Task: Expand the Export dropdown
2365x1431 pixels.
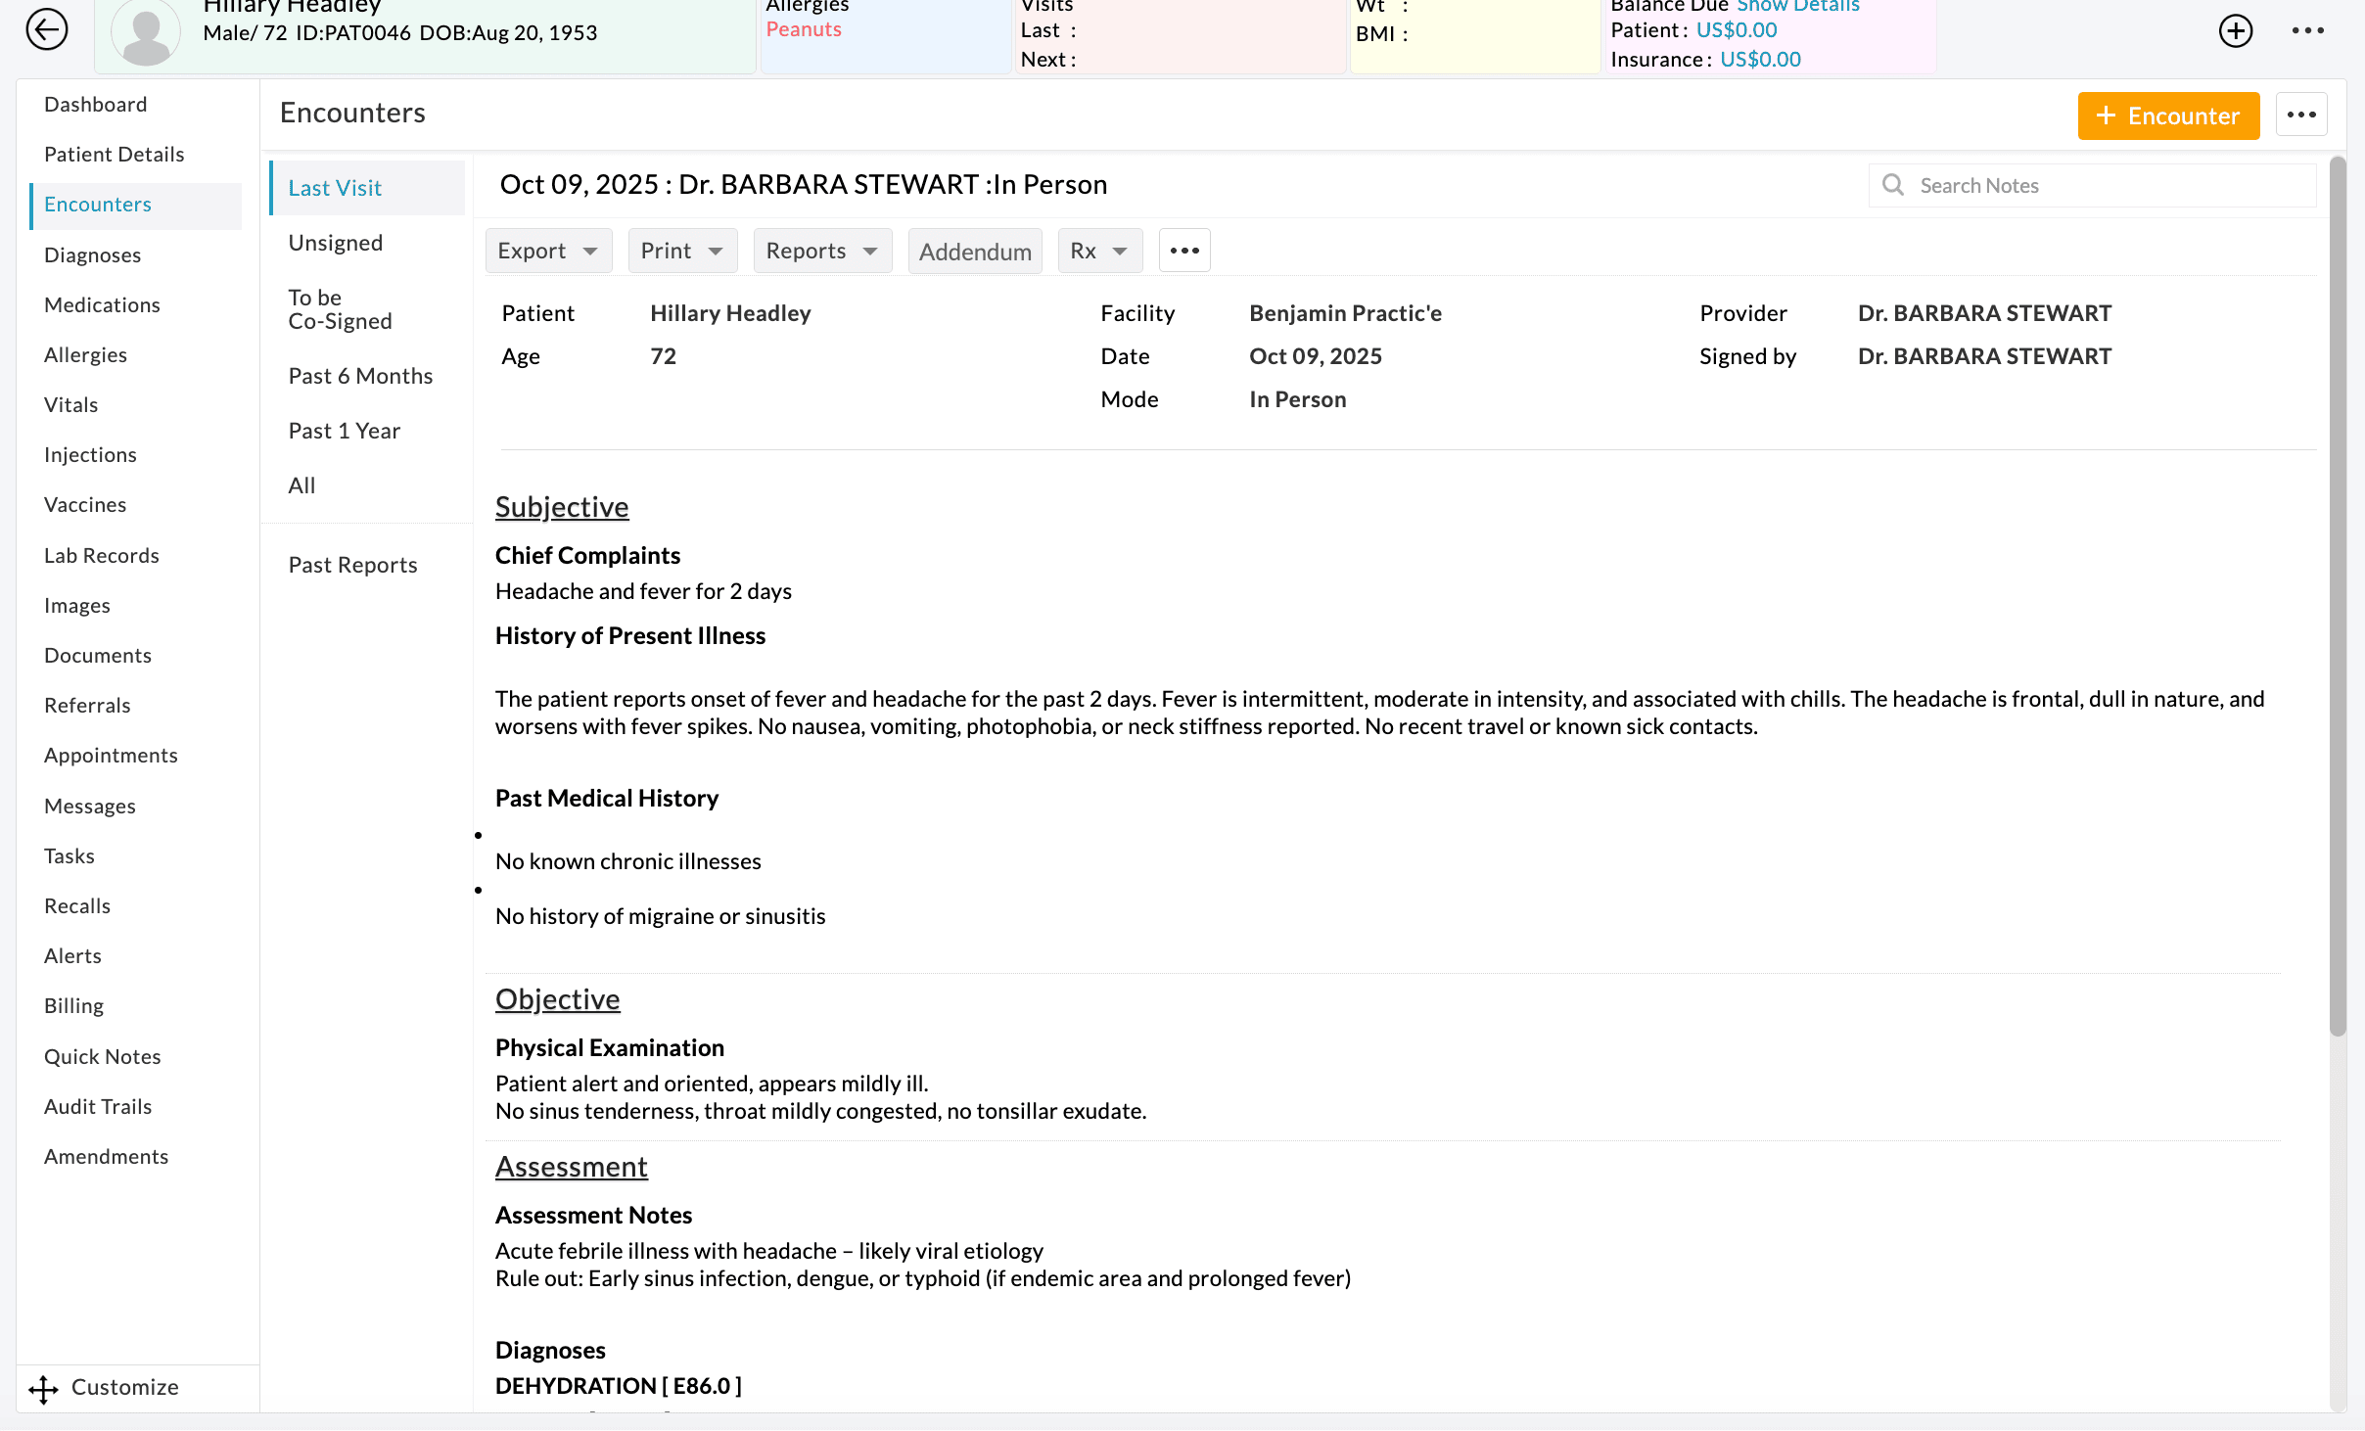Action: 548,251
